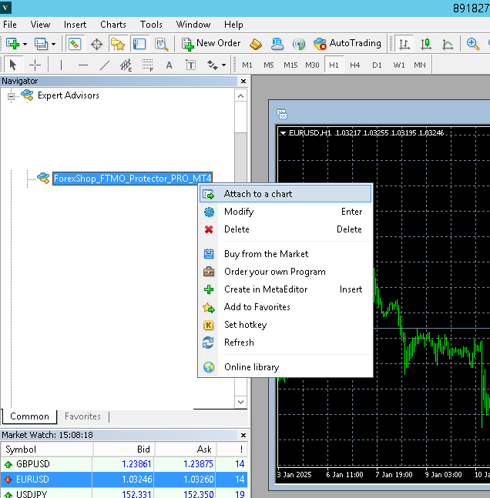Select the Equidistant Channel tool
Screen dimensions: 490x498
pos(126,65)
